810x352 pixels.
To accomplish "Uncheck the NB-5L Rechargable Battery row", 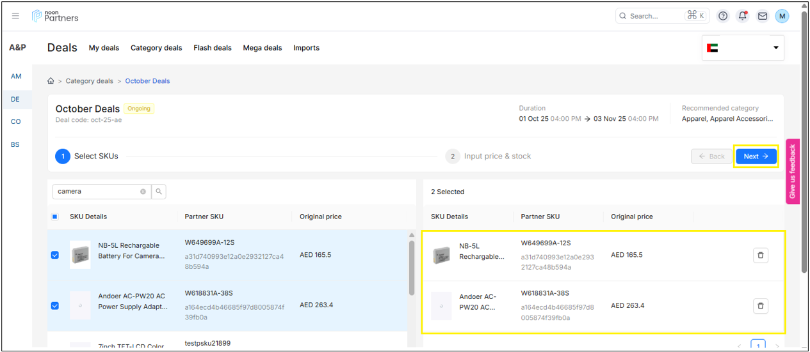I will [x=54, y=255].
